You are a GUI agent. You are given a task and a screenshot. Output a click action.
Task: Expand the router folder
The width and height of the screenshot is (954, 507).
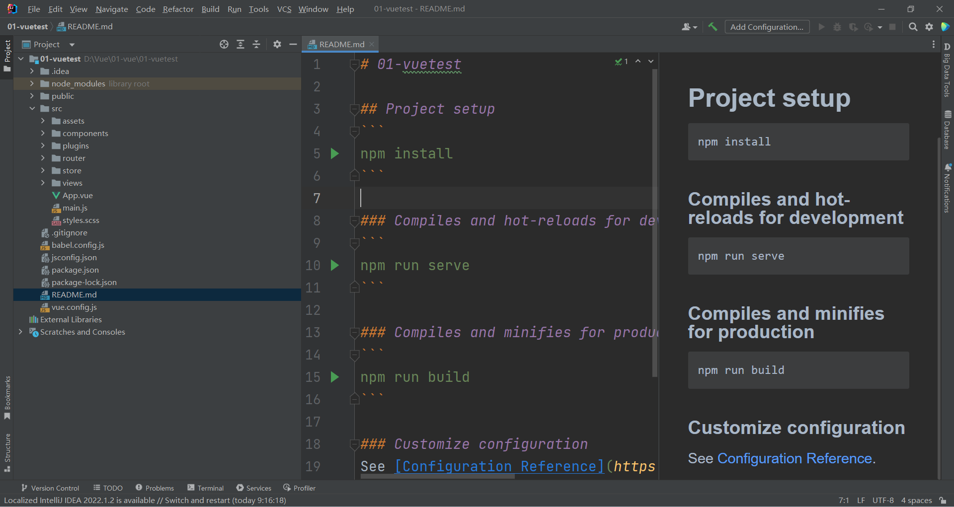point(43,158)
